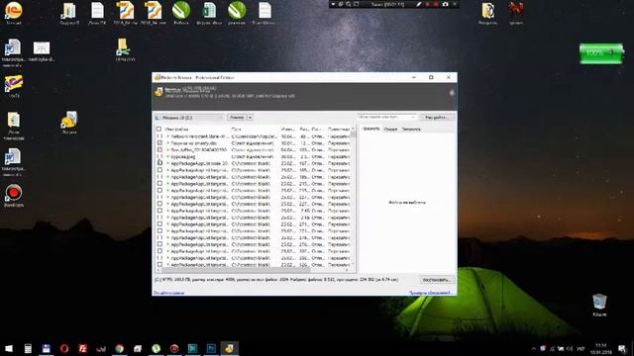Open the Windows Start menu

click(x=9, y=348)
